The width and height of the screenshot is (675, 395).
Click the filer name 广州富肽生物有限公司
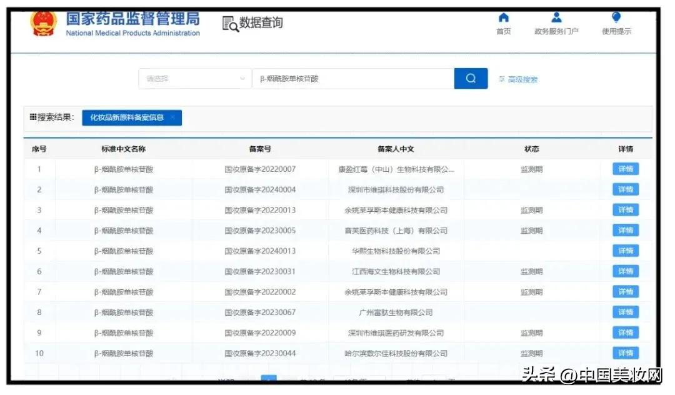[396, 312]
